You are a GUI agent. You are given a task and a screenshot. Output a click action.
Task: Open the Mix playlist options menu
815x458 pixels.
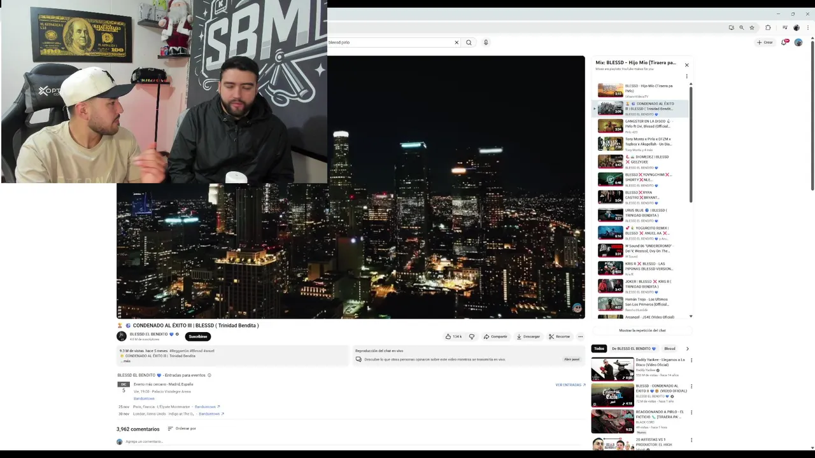coord(686,76)
